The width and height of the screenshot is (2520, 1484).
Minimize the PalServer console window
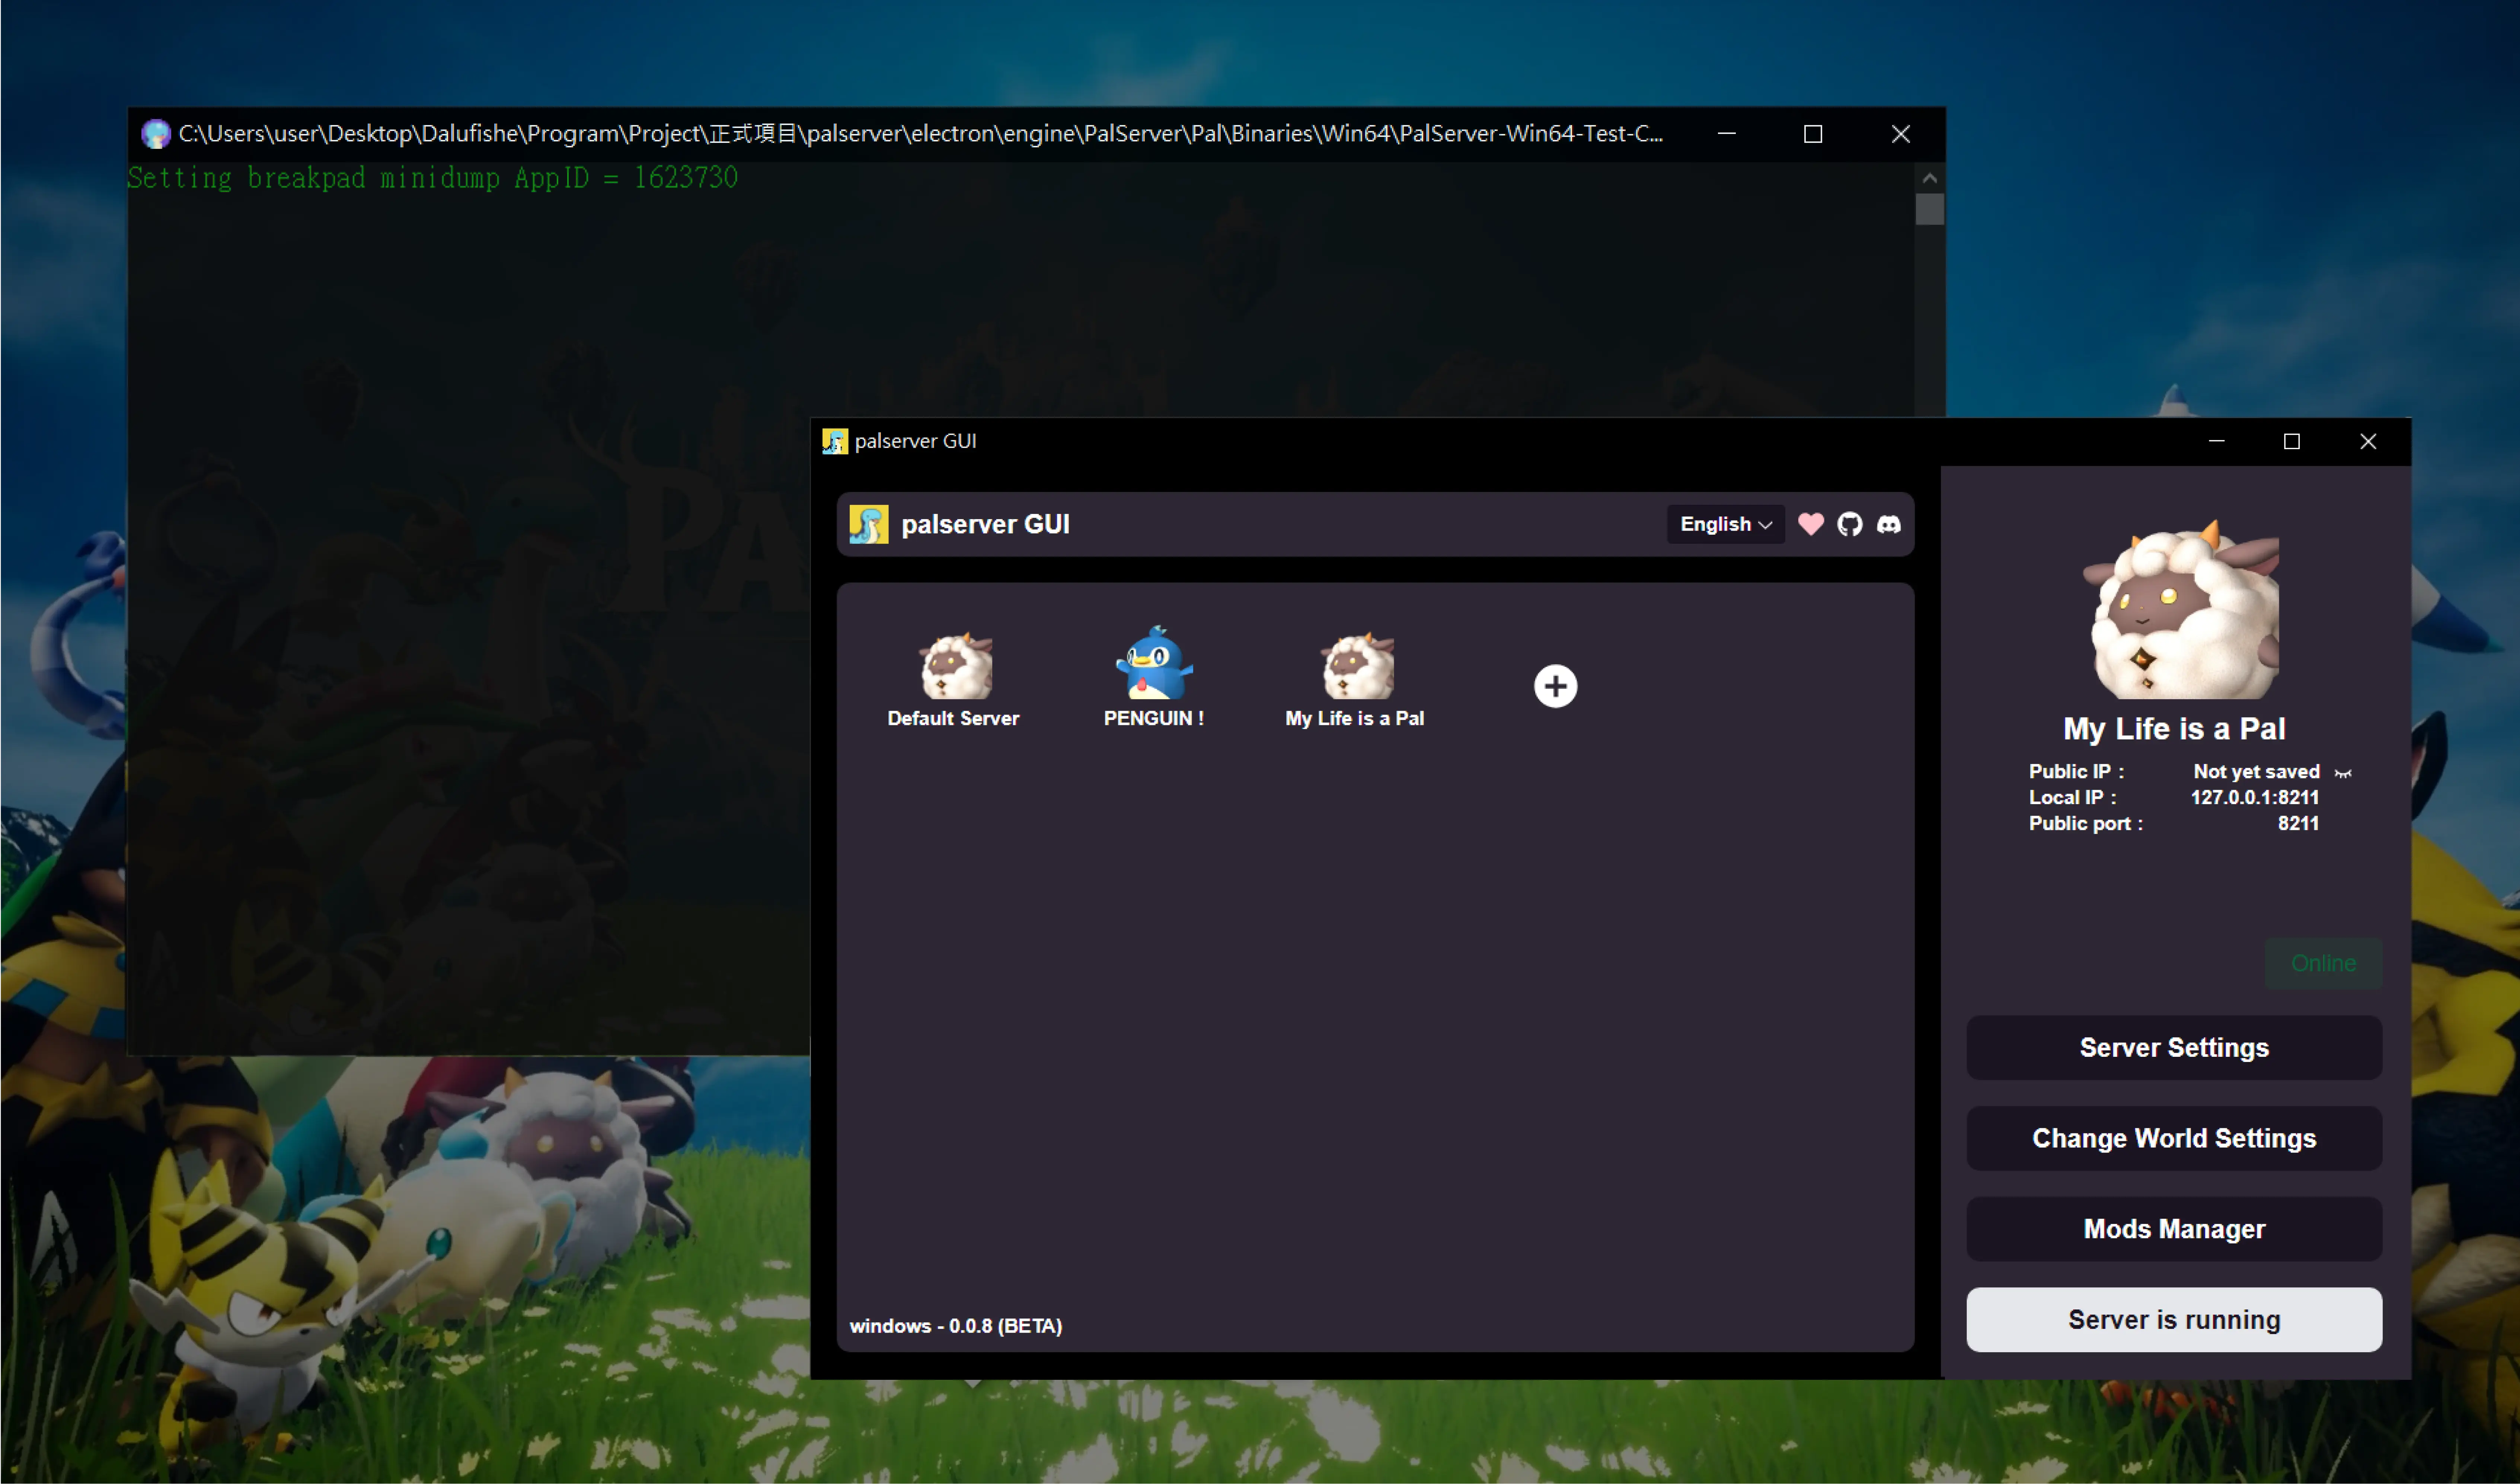(x=1726, y=134)
